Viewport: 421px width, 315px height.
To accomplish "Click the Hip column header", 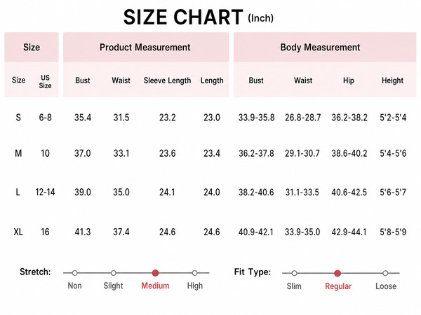I will 349,80.
